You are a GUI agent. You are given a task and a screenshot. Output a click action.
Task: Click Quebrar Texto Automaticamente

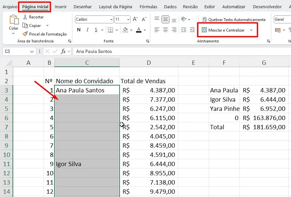tap(234, 19)
